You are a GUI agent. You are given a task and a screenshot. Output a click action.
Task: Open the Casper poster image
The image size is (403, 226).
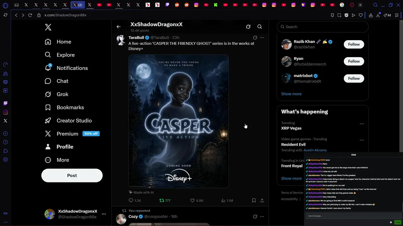click(179, 121)
